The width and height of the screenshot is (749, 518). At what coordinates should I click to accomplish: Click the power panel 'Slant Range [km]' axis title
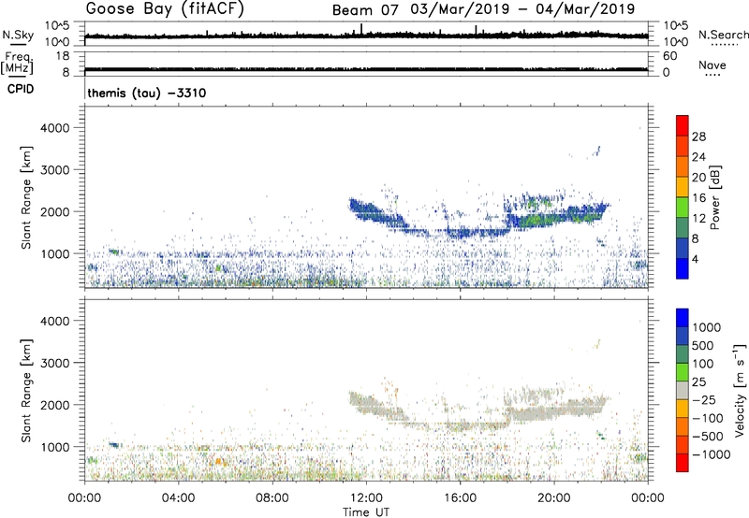pyautogui.click(x=26, y=197)
